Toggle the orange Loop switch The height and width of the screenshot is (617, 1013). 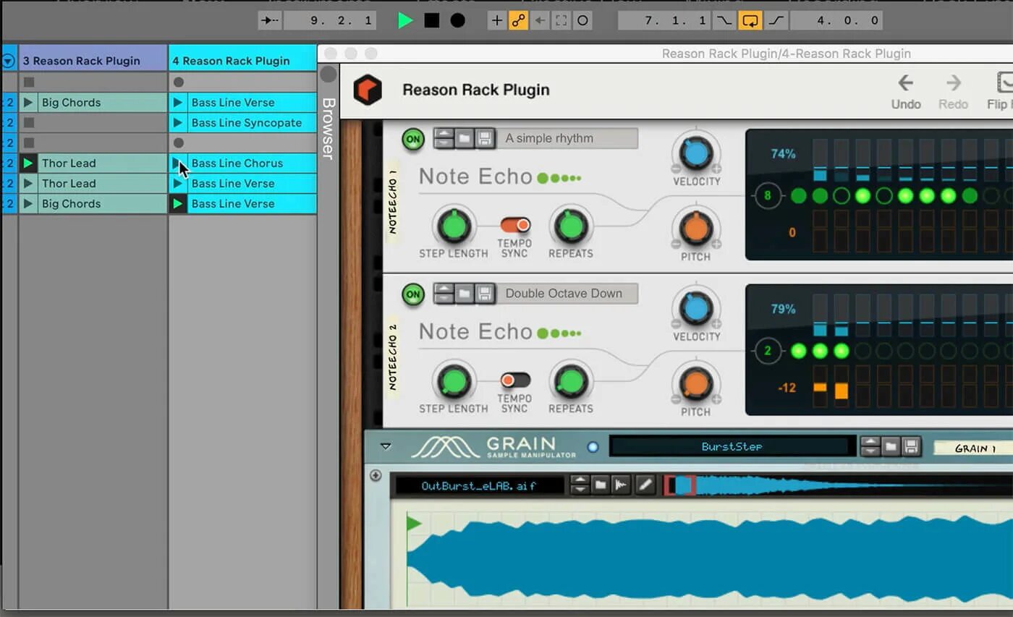pyautogui.click(x=750, y=20)
